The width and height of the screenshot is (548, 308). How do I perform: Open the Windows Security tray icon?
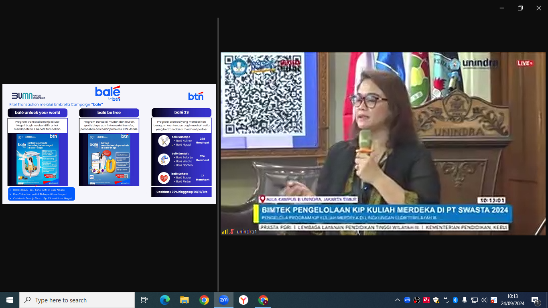(x=436, y=300)
